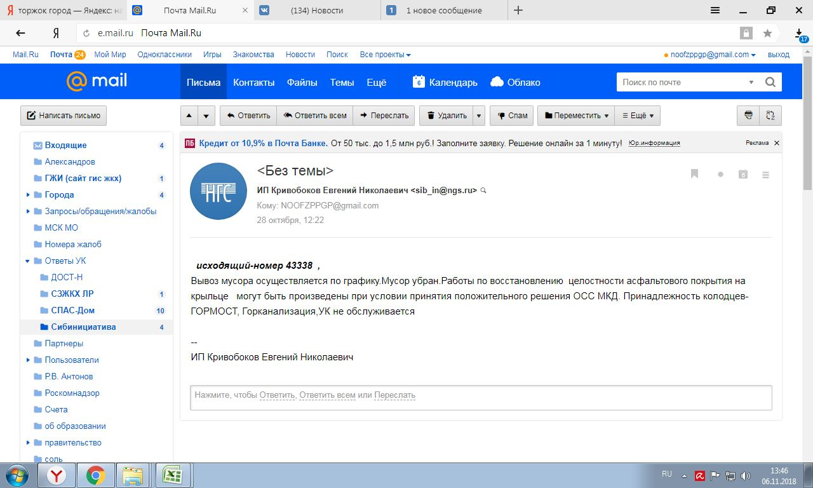The height and width of the screenshot is (488, 813).
Task: Switch to the VK Новости browser tab
Action: (x=316, y=10)
